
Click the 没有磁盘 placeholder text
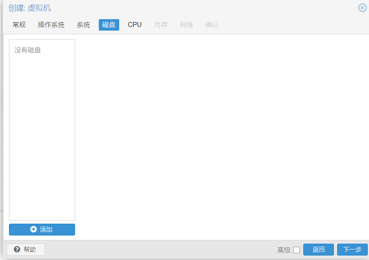point(28,50)
